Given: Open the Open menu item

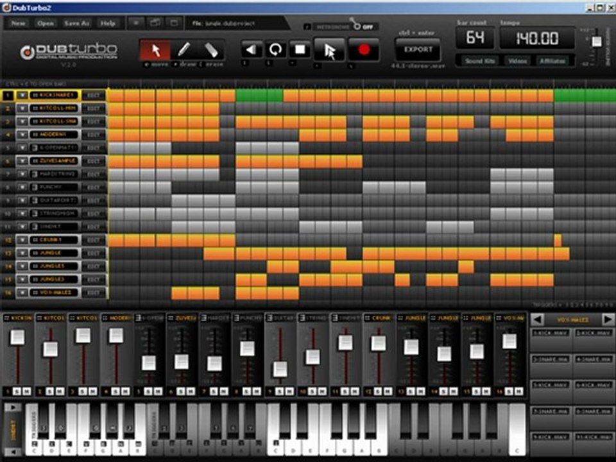Looking at the screenshot, I should click(45, 23).
